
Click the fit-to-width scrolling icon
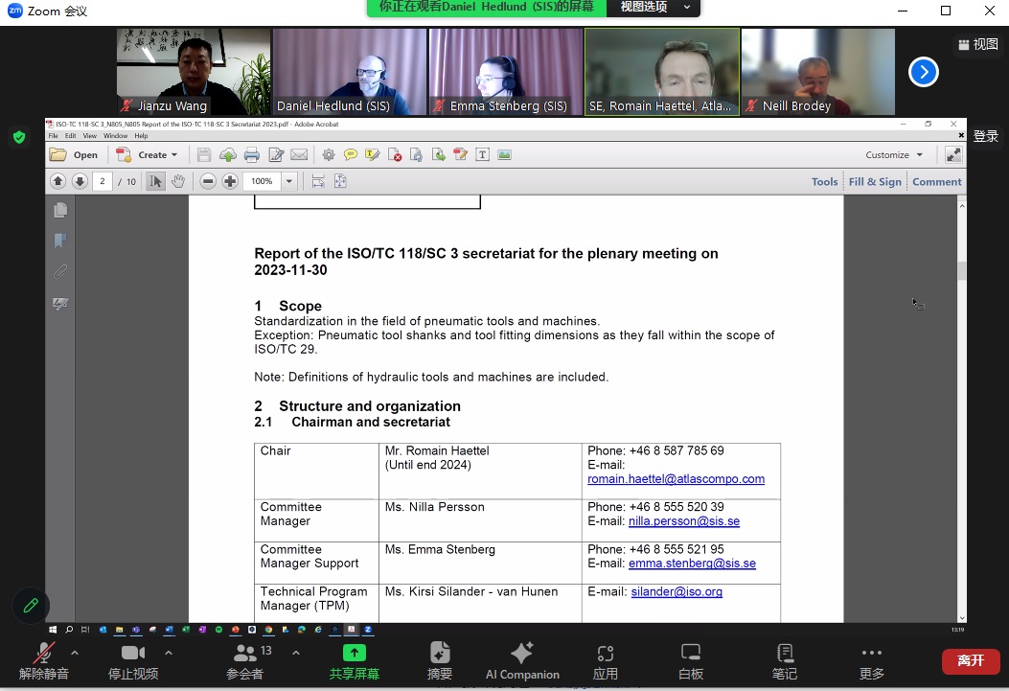coord(318,181)
